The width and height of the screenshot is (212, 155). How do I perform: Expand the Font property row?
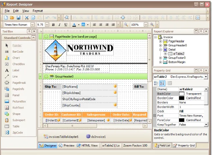tap(155, 116)
